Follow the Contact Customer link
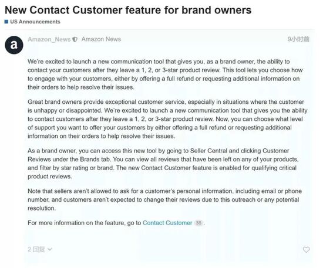This screenshot has height=268, width=323. pyautogui.click(x=167, y=223)
